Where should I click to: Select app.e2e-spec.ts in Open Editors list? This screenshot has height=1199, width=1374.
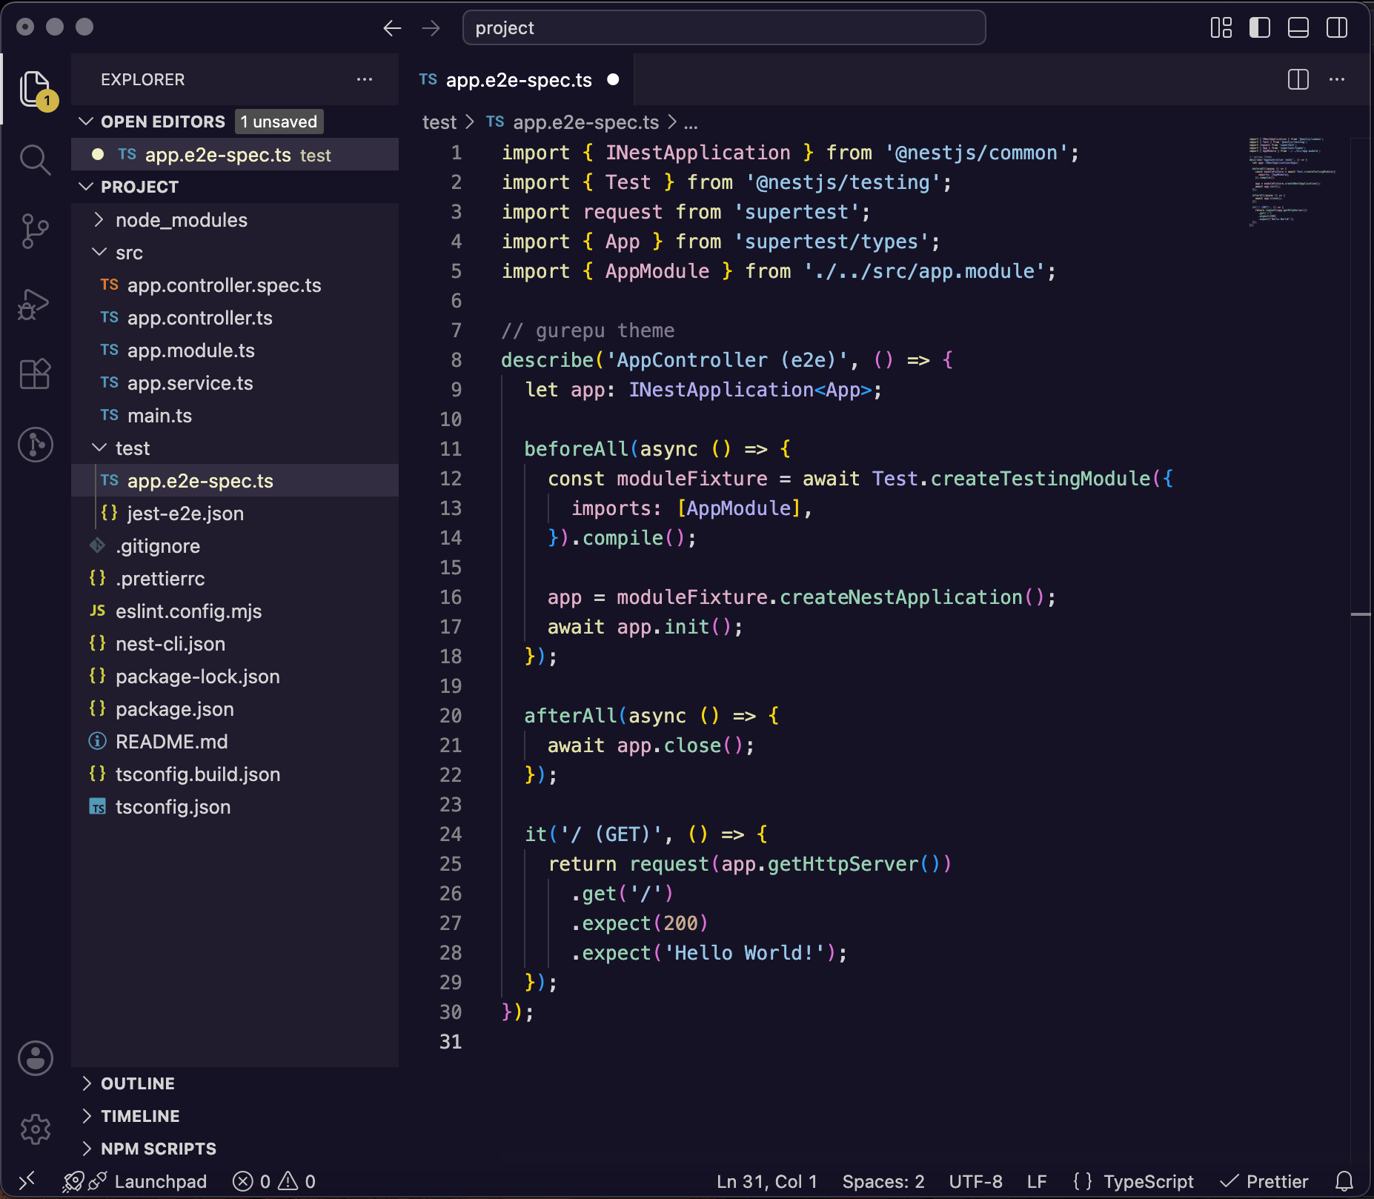point(235,155)
